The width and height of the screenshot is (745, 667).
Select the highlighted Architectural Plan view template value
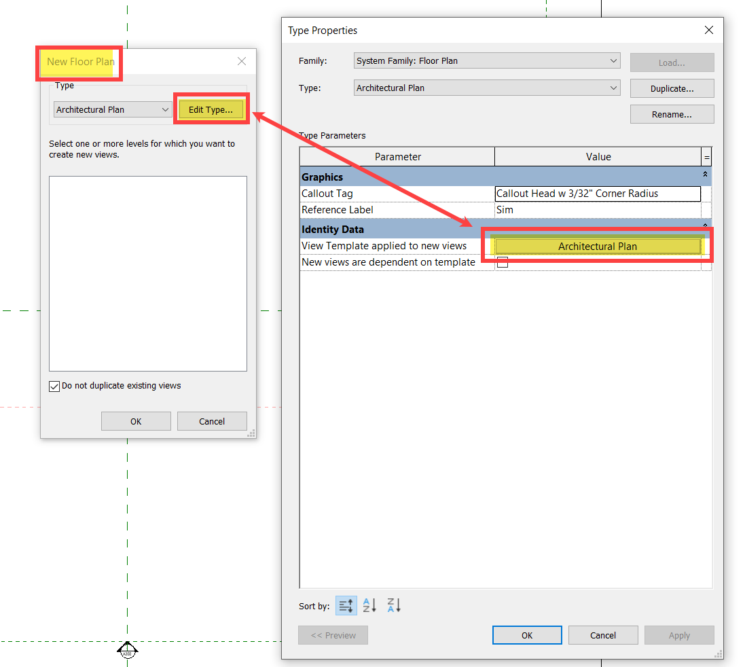click(x=597, y=246)
